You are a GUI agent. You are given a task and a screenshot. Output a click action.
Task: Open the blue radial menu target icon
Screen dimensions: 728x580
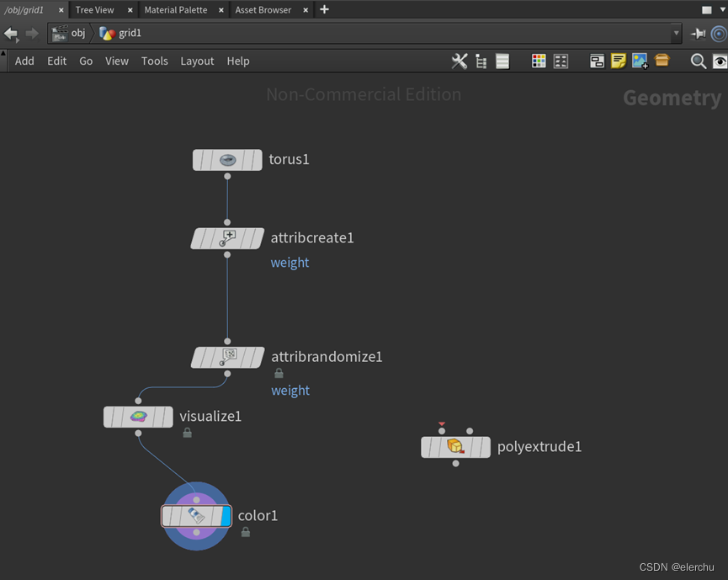[720, 34]
